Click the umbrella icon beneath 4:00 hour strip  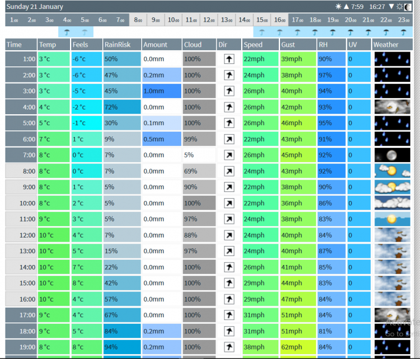67,32
